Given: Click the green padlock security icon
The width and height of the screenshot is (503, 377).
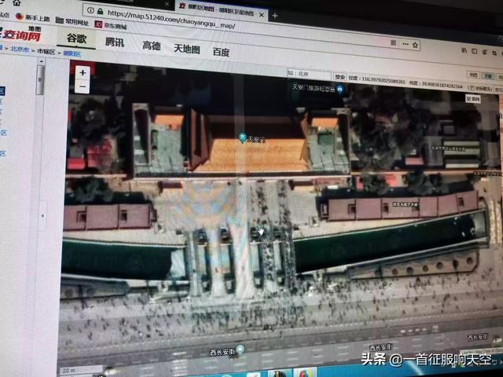Looking at the screenshot, I should click(101, 12).
